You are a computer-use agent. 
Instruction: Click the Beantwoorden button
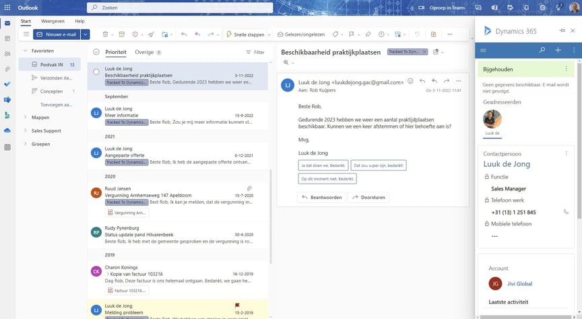(x=321, y=197)
